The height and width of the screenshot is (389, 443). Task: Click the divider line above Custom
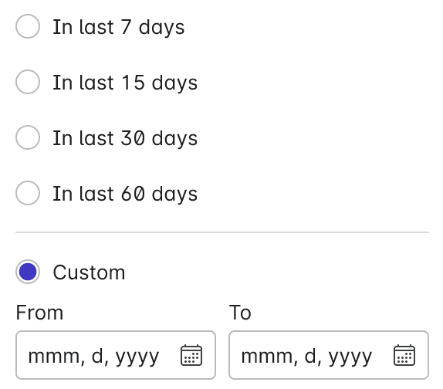tap(222, 232)
